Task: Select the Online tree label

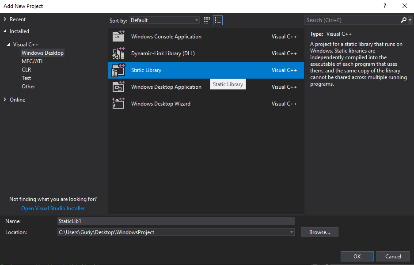Action: point(17,99)
